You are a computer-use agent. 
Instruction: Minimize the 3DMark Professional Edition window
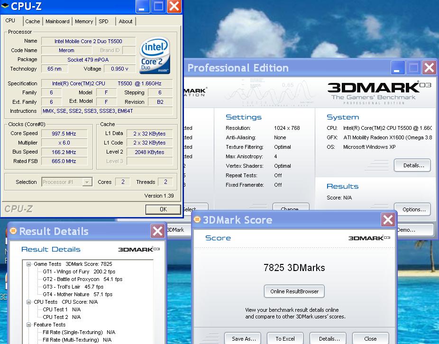tap(398, 67)
